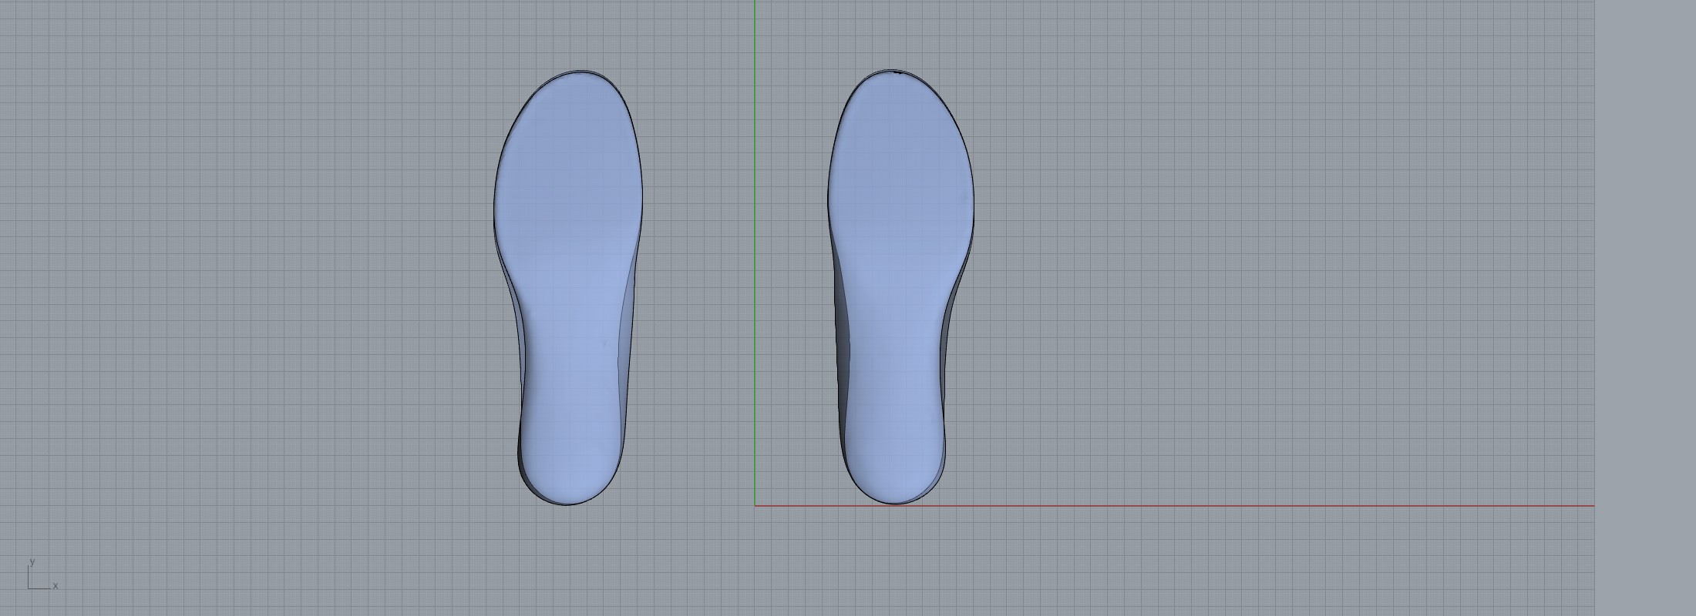Select the right insole model
Viewport: 1696px width, 616px height.
point(898,285)
